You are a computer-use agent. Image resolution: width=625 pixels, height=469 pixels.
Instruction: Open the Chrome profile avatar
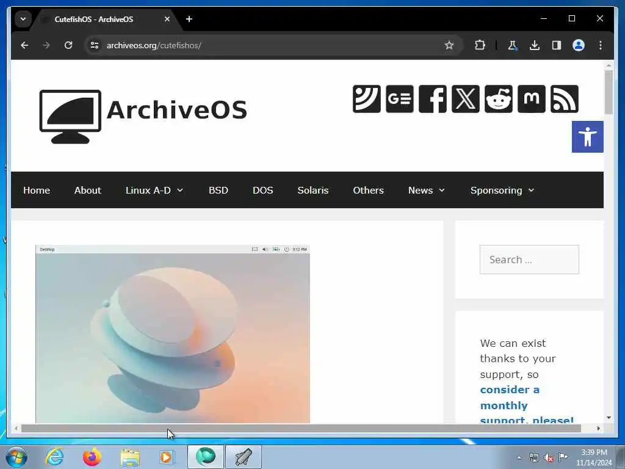(x=579, y=45)
